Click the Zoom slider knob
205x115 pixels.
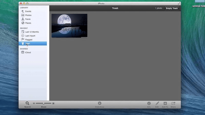pyautogui.click(x=43, y=103)
